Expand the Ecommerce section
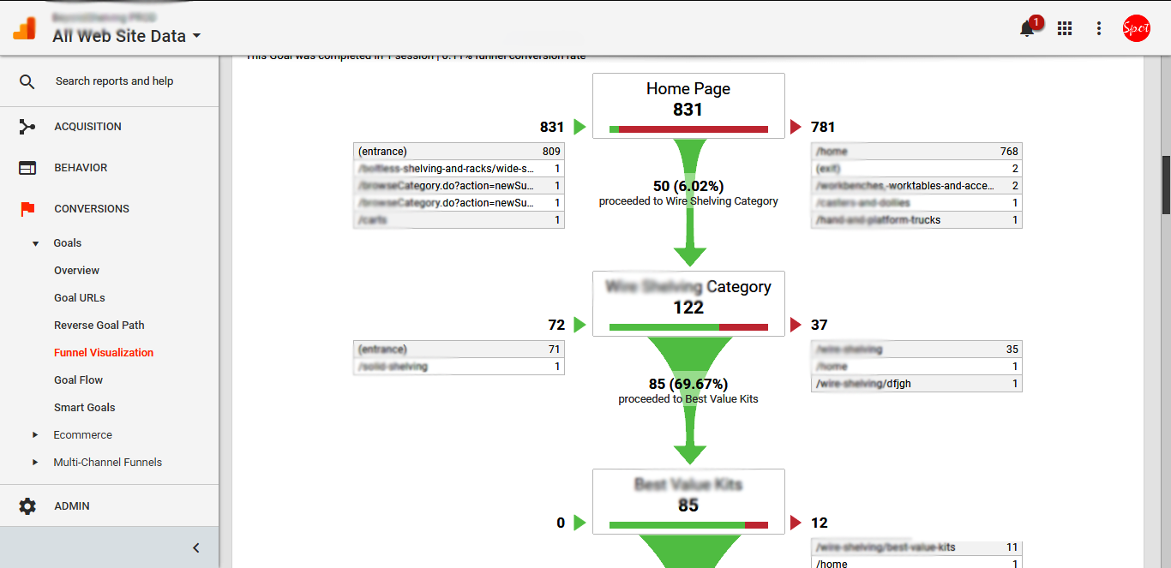This screenshot has width=1171, height=568. 35,435
